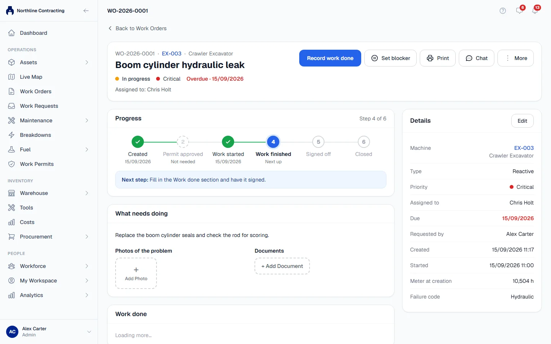This screenshot has height=344, width=551.
Task: Open EX-003 machine link in Details
Action: [524, 148]
